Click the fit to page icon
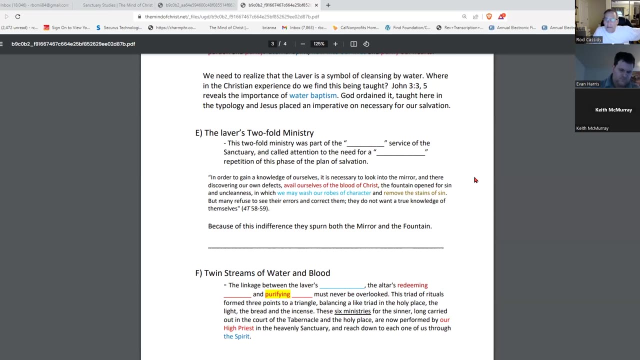This screenshot has width=640, height=360. tap(353, 44)
